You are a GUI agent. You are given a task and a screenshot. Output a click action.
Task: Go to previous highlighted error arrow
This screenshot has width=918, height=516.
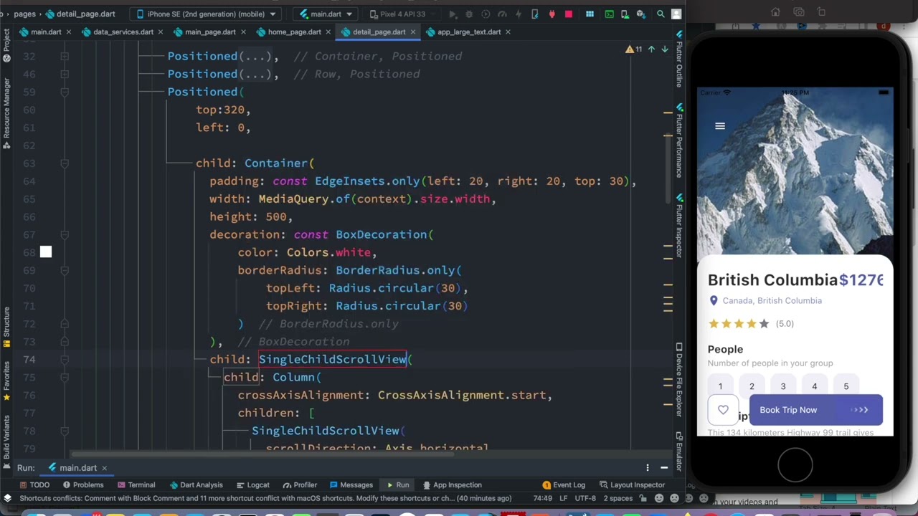(651, 49)
